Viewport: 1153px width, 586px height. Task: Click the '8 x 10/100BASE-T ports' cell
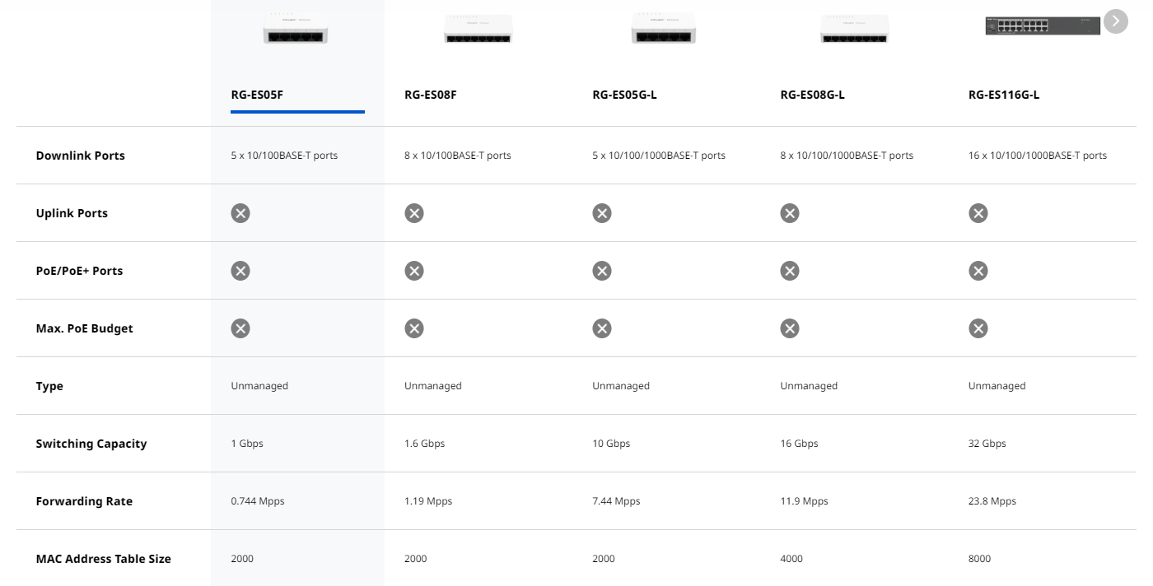458,156
